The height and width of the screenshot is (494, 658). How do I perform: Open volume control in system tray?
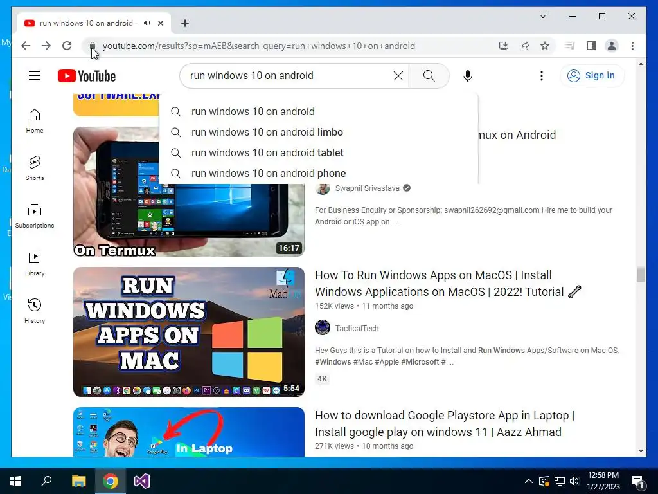tap(574, 481)
